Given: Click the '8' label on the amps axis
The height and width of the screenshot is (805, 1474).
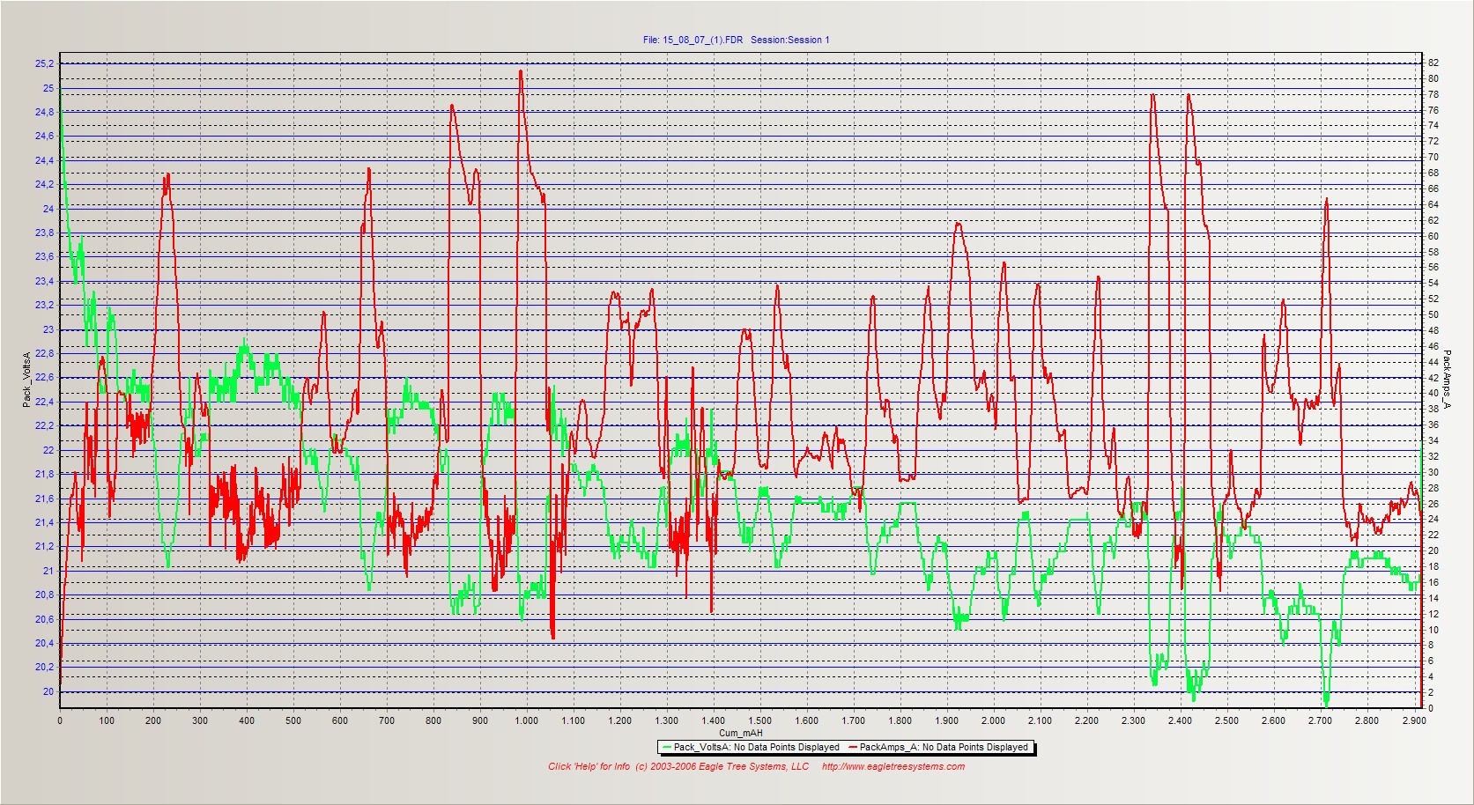Looking at the screenshot, I should coord(1431,645).
